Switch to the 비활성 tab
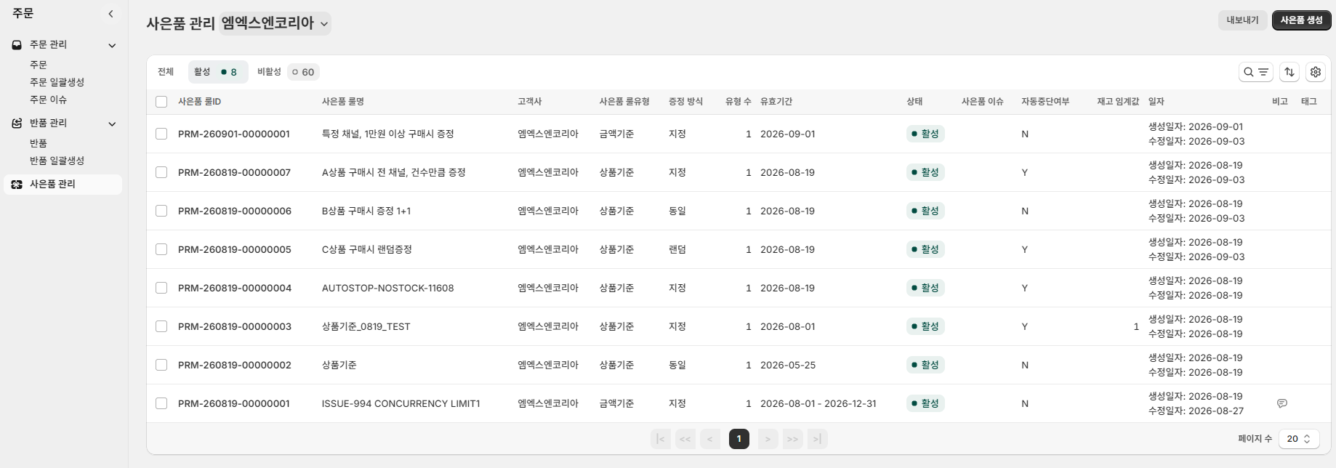This screenshot has width=1336, height=468. [289, 72]
